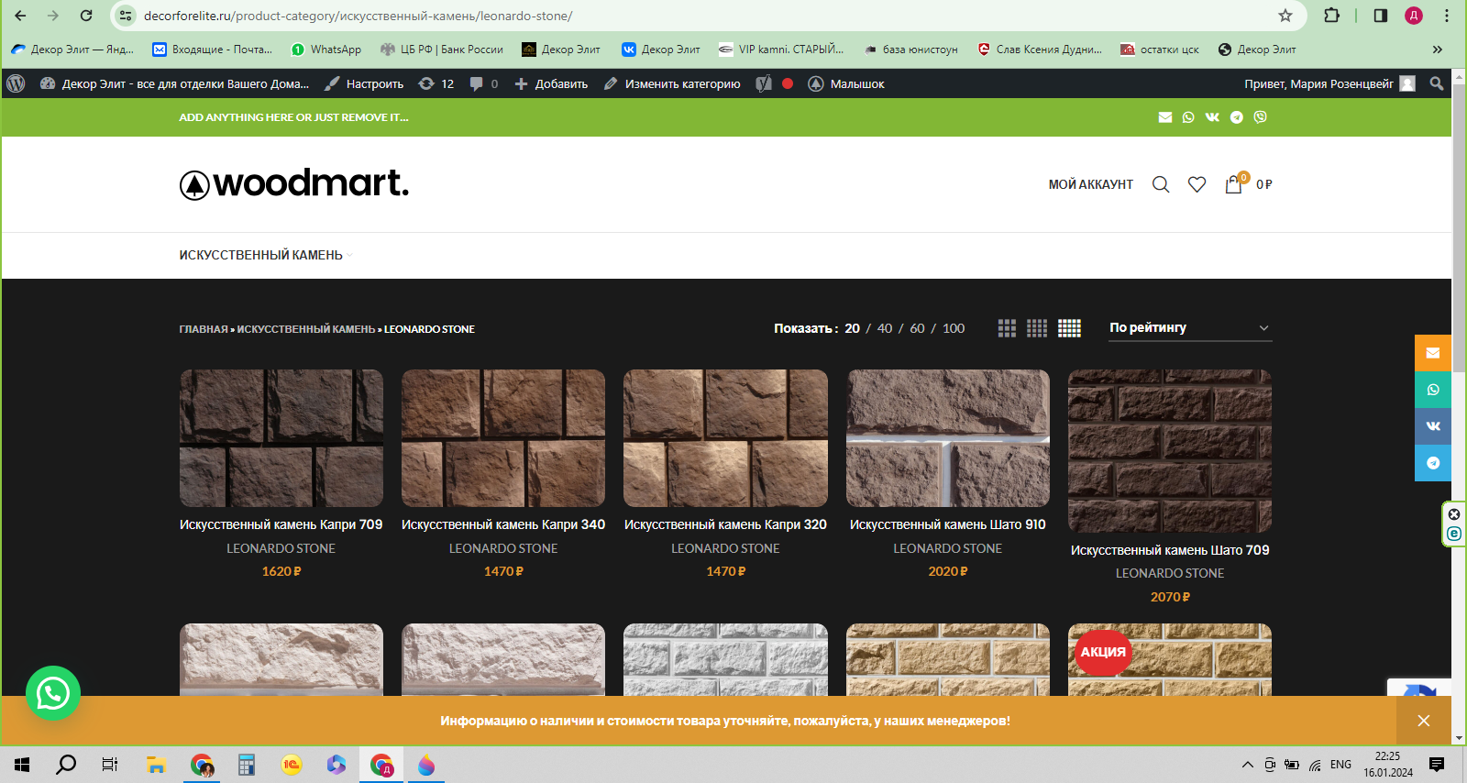This screenshot has width=1467, height=783.
Task: Toggle the browser side panel
Action: tap(1381, 16)
